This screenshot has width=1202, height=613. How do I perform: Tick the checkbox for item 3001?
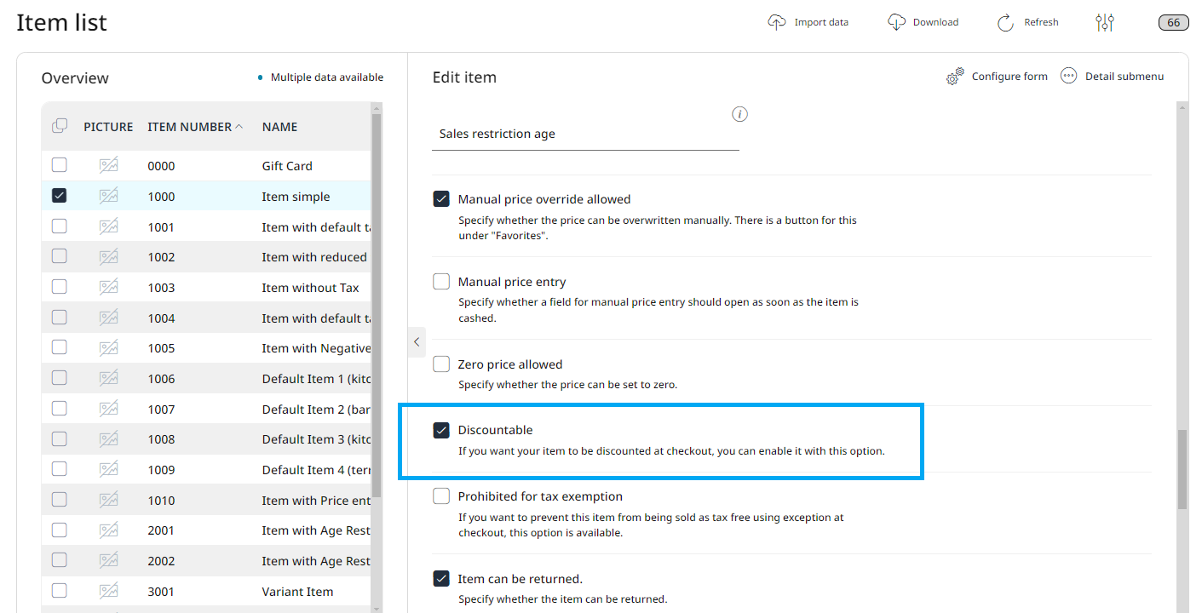[x=59, y=591]
